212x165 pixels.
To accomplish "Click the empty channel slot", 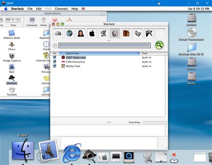I will pos(160,34).
